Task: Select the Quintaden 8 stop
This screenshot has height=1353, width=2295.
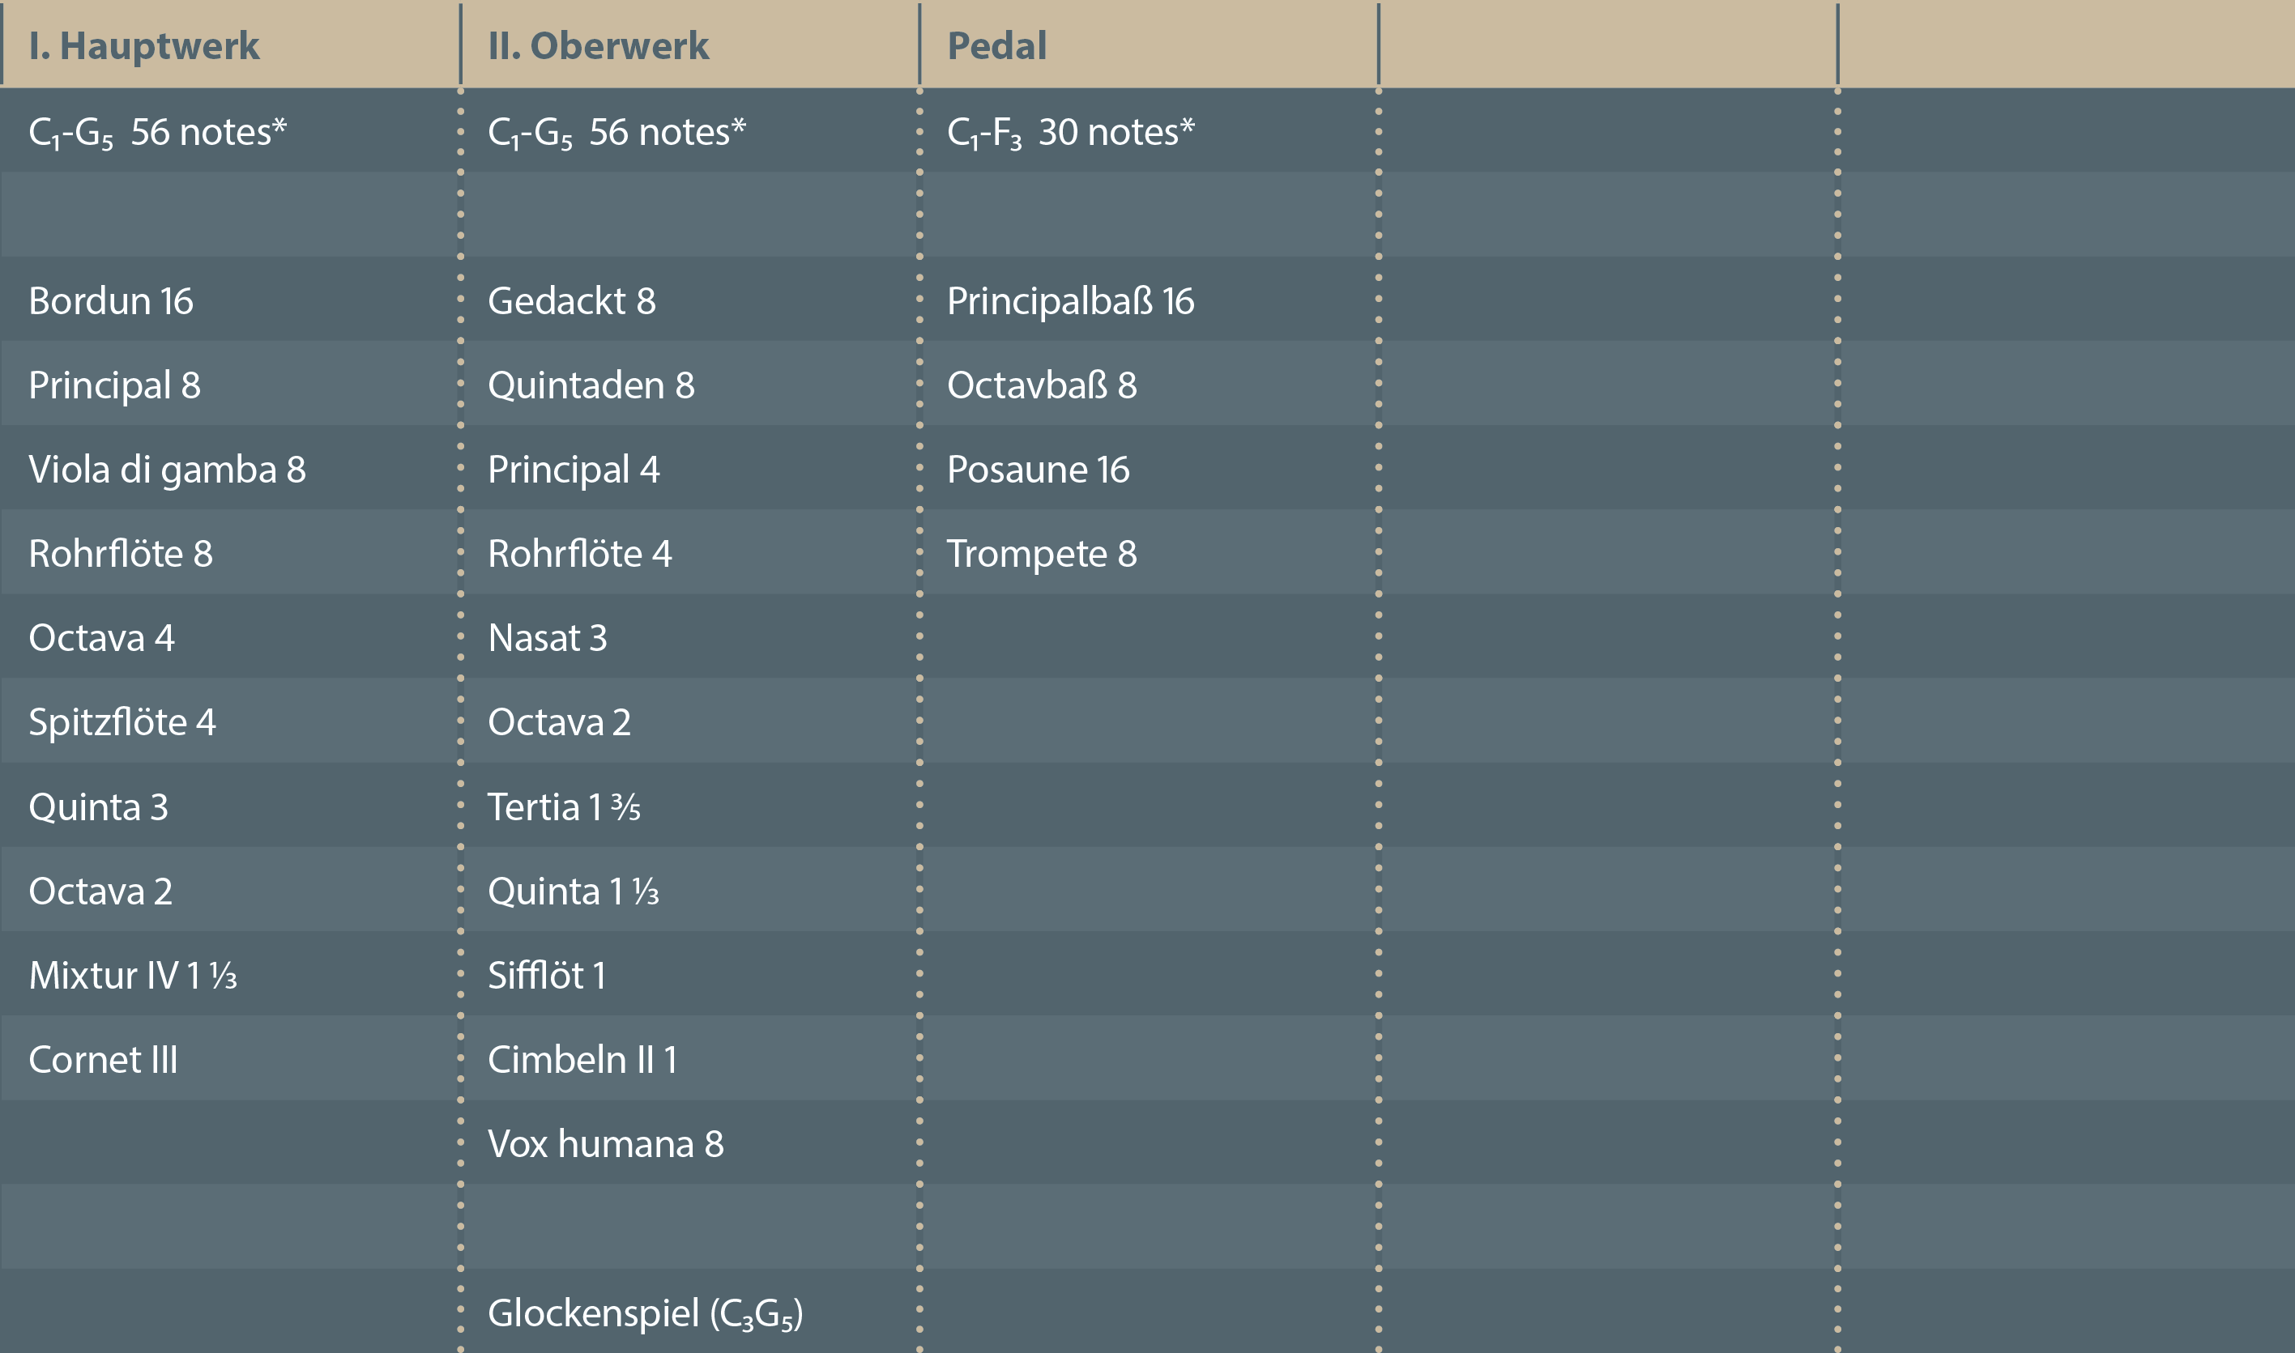Action: click(591, 385)
